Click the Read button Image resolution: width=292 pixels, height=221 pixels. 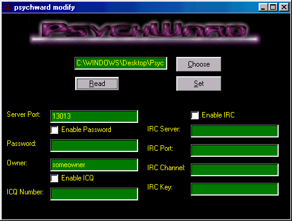97,84
